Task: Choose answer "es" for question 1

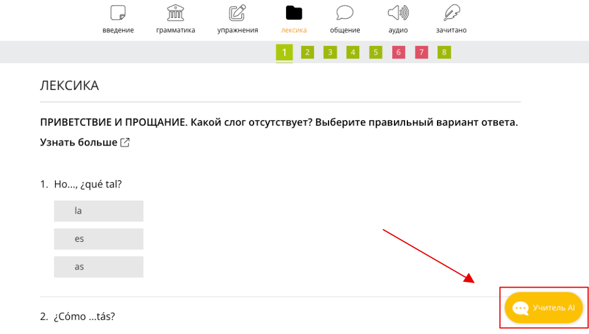Action: pyautogui.click(x=99, y=239)
